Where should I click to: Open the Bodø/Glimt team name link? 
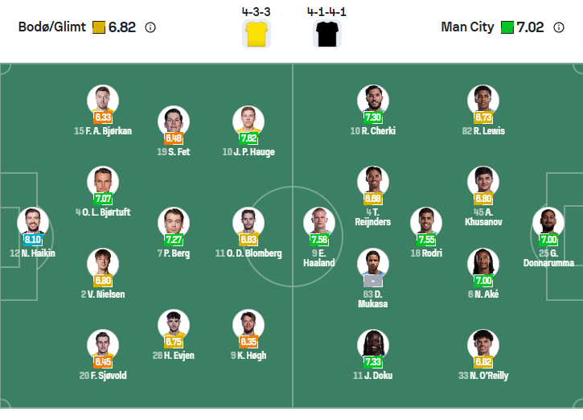coord(52,27)
